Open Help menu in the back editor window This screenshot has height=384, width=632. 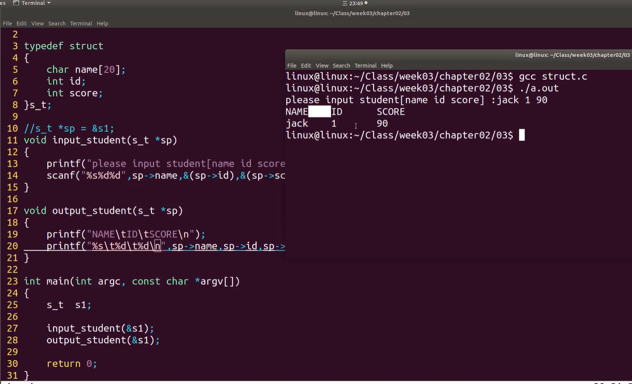(x=102, y=23)
